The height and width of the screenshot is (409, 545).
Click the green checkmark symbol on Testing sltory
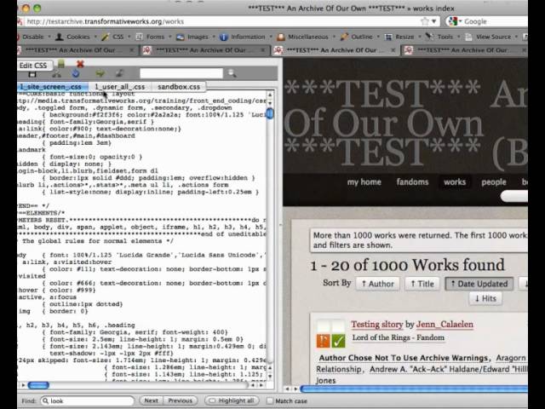338,341
